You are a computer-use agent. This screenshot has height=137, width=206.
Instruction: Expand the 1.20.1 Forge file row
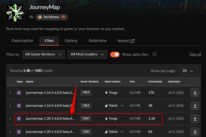coord(10,119)
